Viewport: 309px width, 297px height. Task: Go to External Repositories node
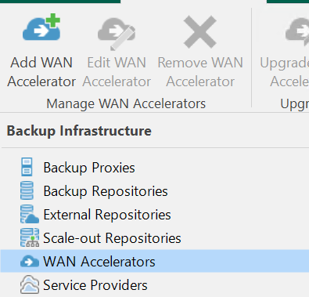[x=107, y=215]
